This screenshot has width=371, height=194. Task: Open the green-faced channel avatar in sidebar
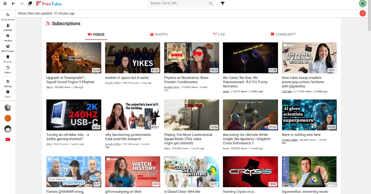(8, 129)
